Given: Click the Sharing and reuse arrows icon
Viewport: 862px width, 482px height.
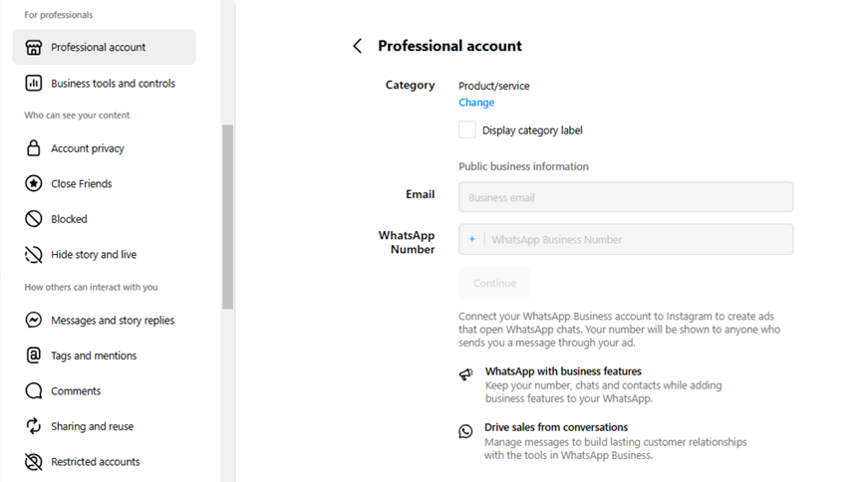Looking at the screenshot, I should point(34,426).
